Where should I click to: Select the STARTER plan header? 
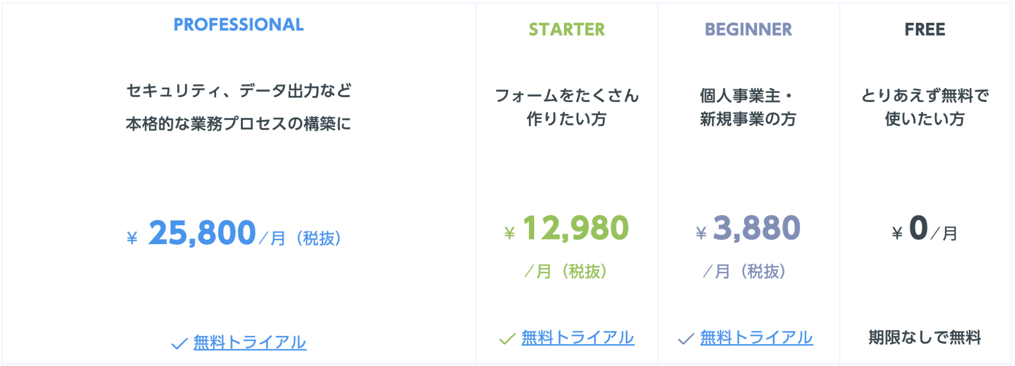[x=566, y=30]
